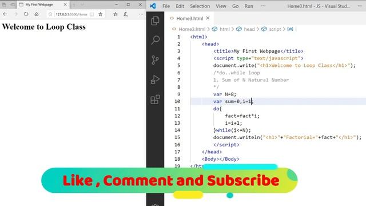This screenshot has width=366, height=206.
Task: Open the tab list dropdown chevron
Action: (82, 5)
